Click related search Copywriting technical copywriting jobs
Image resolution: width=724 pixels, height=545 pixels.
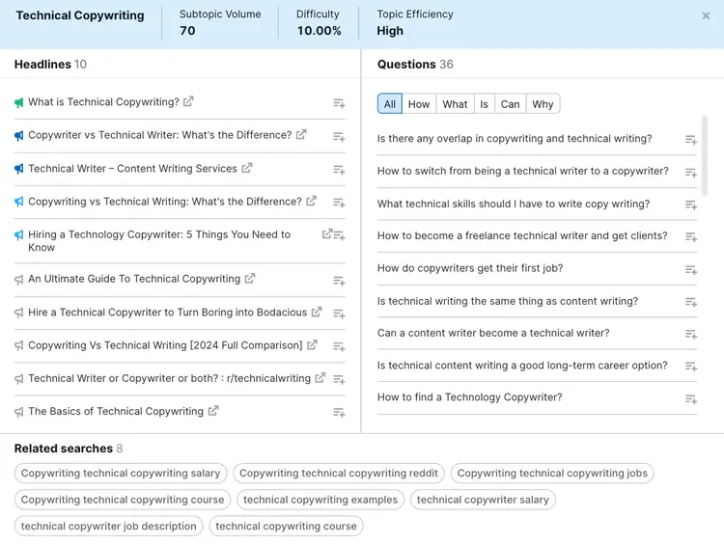point(552,473)
